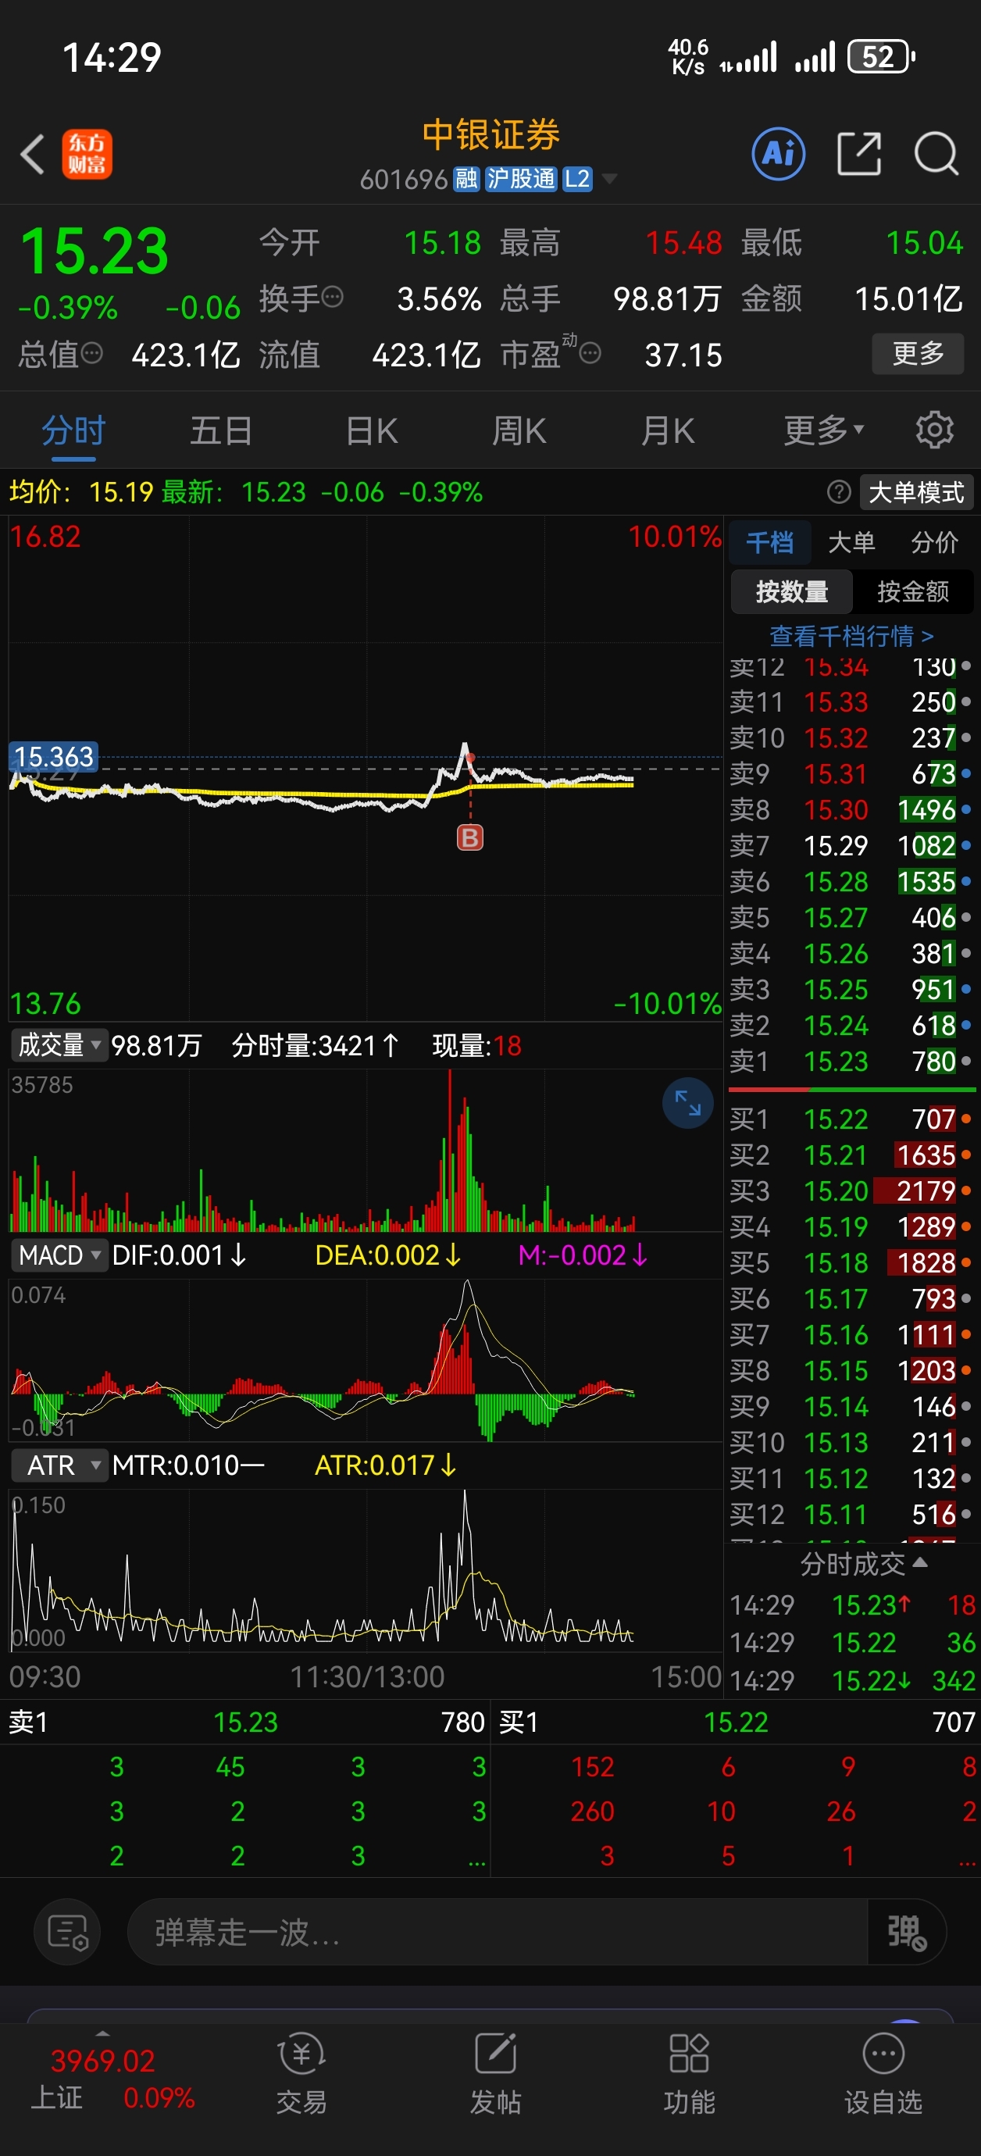Switch to the 五日 tab
Image resolution: width=981 pixels, height=2156 pixels.
(x=221, y=430)
